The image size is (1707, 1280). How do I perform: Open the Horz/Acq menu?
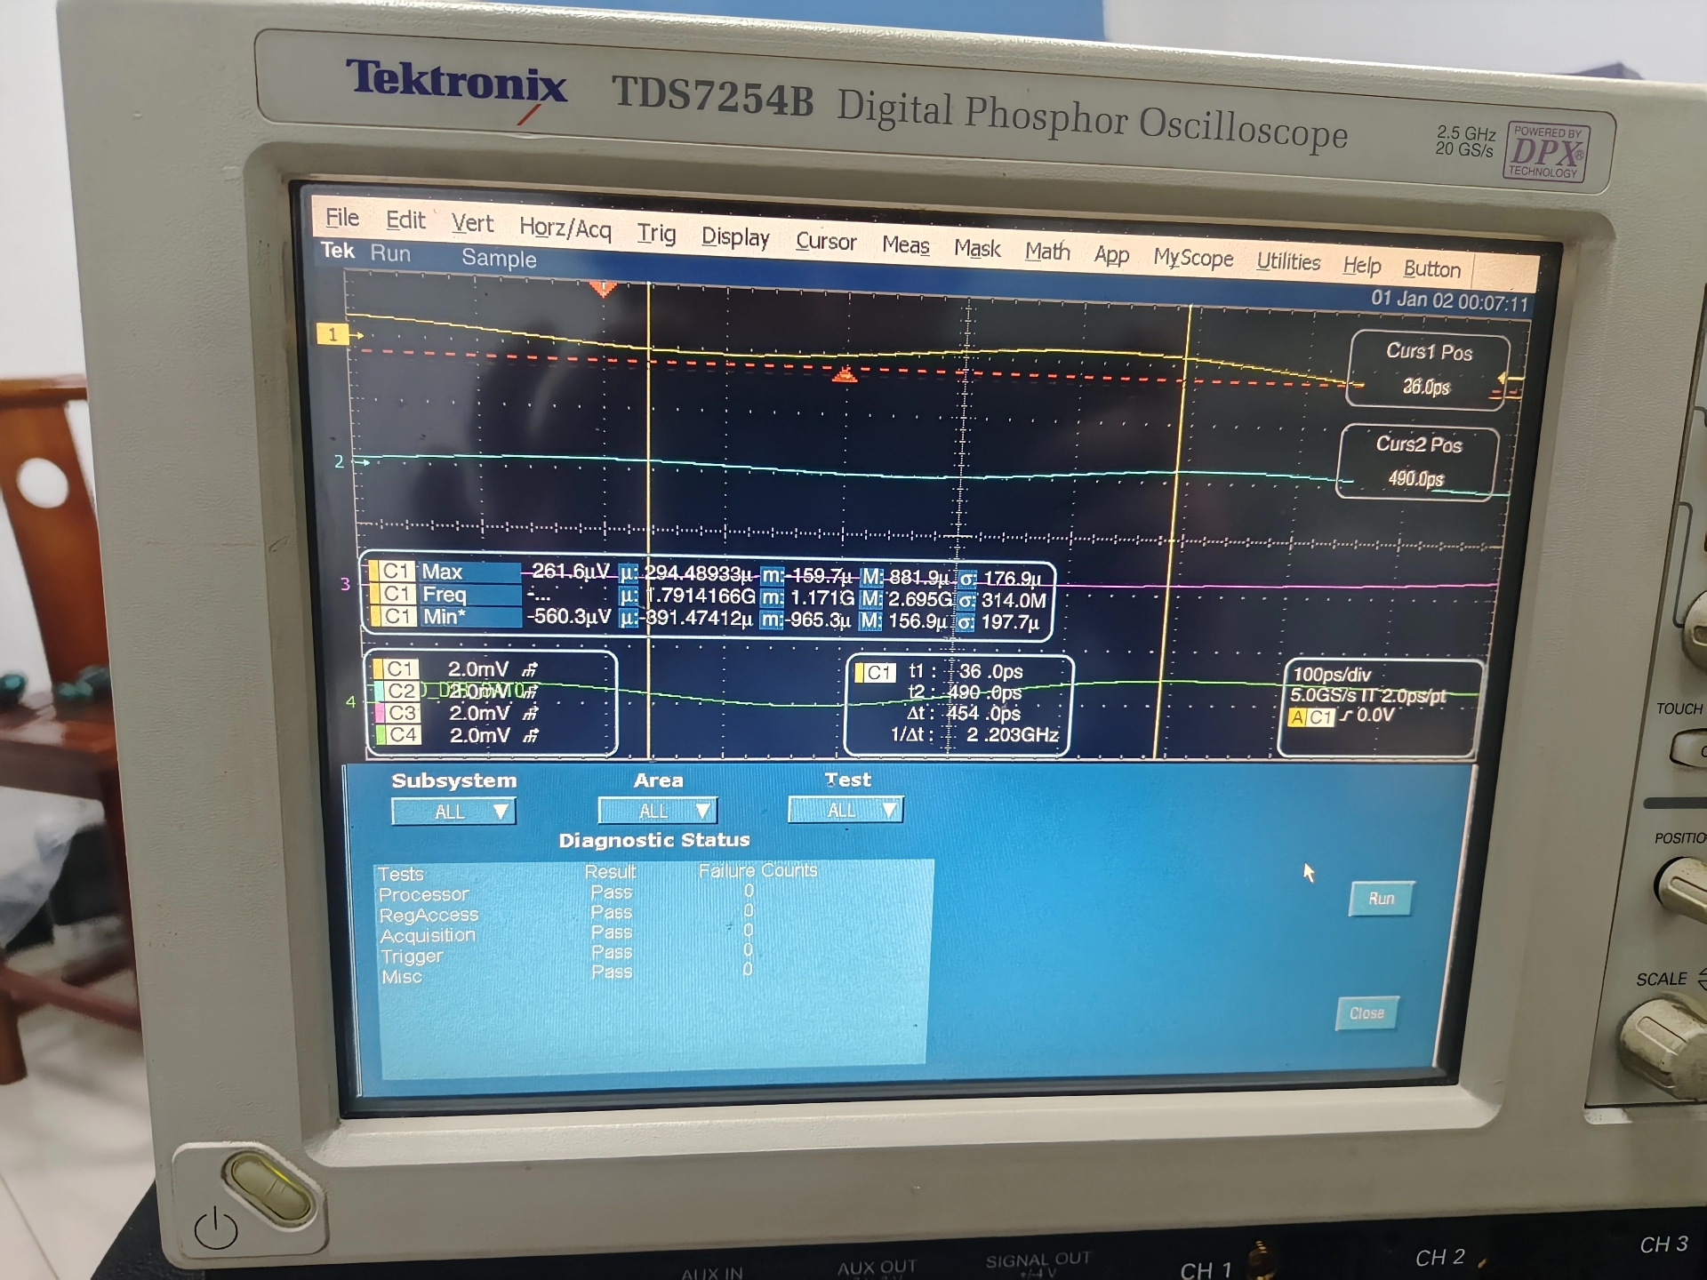coord(565,228)
